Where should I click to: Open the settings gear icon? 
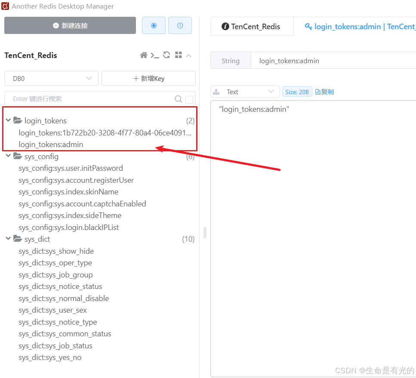coord(154,25)
